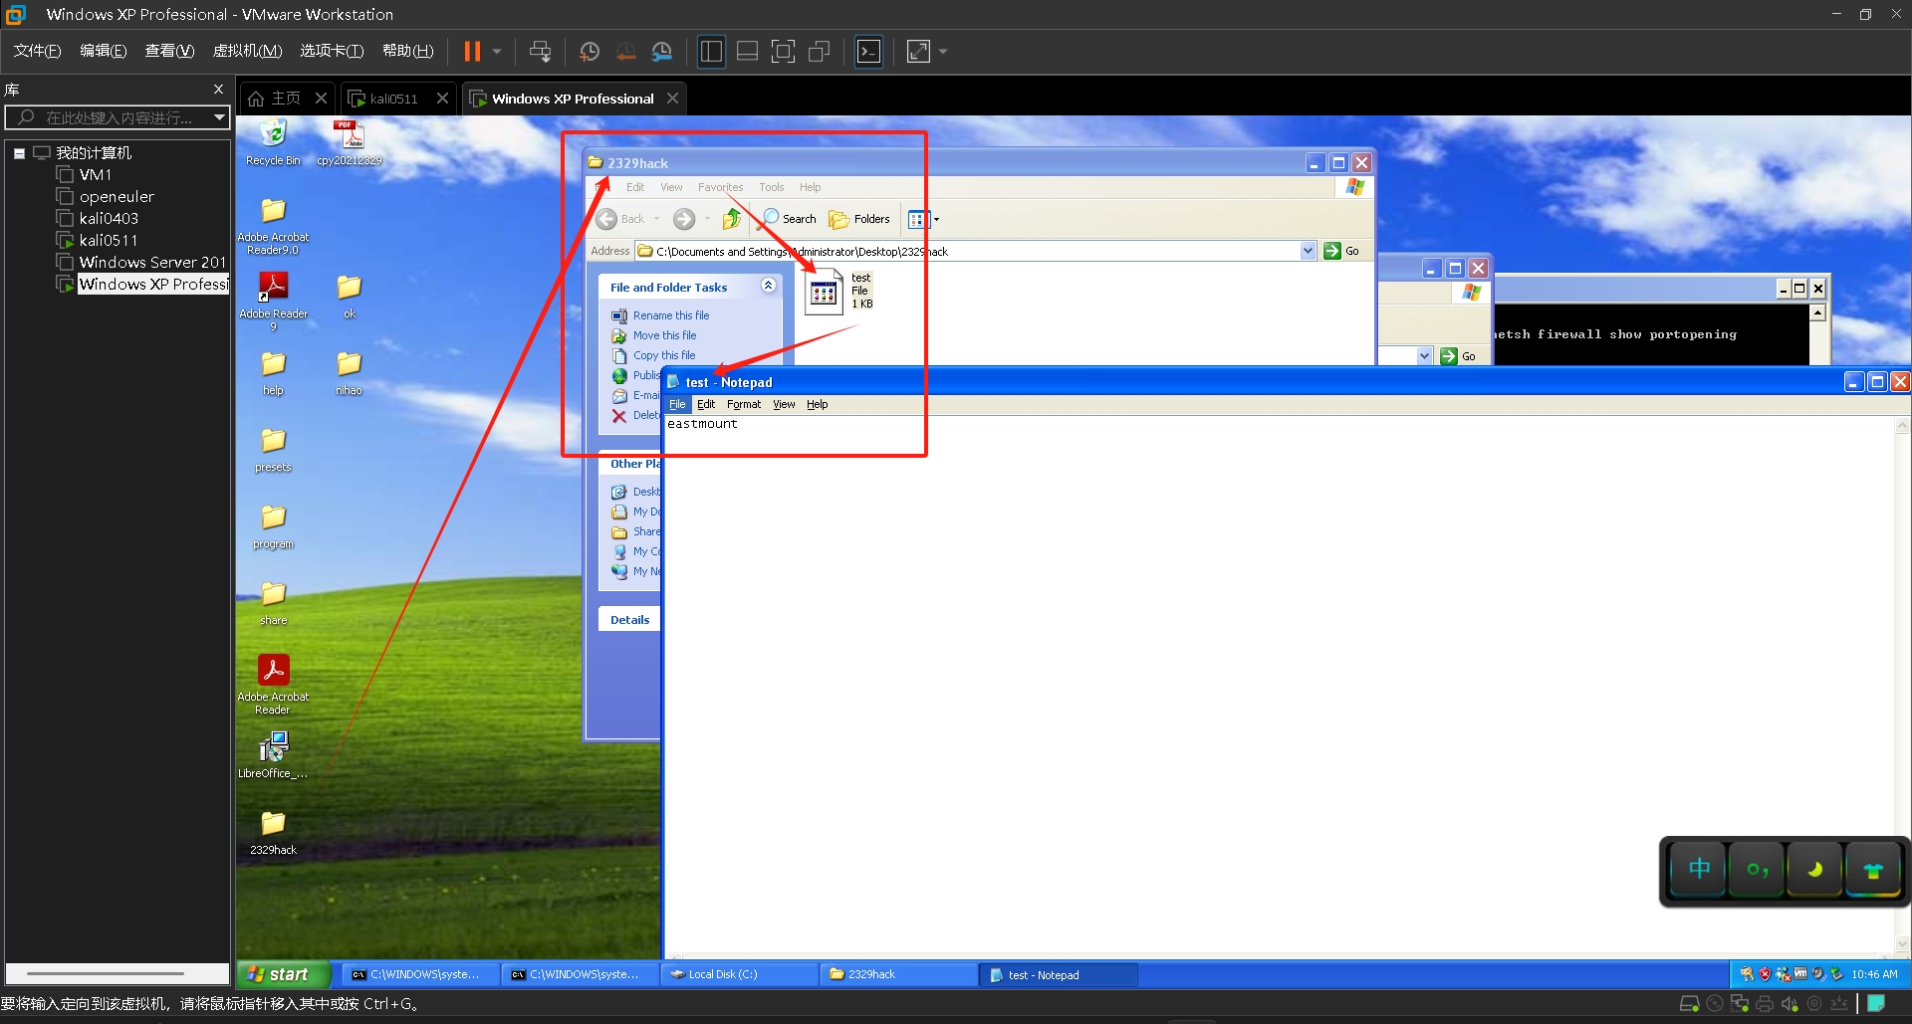Open Address bar dropdown in 2329hack window
The height and width of the screenshot is (1024, 1912).
click(x=1308, y=251)
